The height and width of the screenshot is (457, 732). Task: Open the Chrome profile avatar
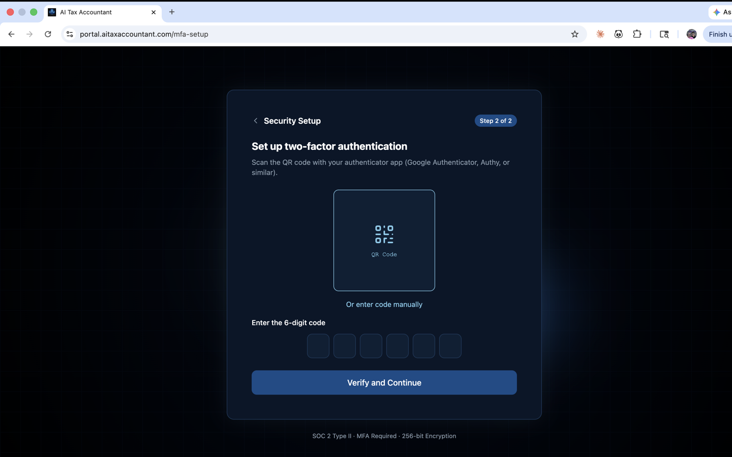coord(691,34)
